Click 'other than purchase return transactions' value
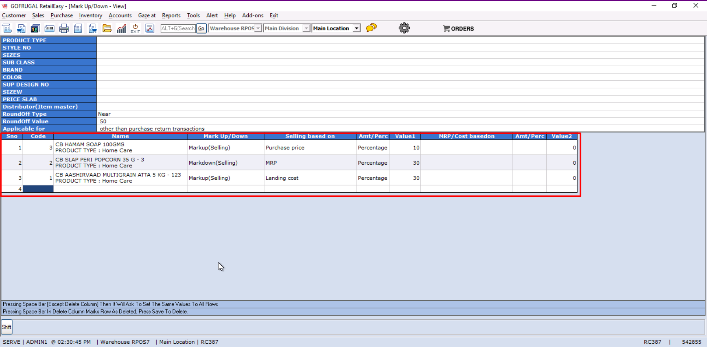 tap(152, 129)
